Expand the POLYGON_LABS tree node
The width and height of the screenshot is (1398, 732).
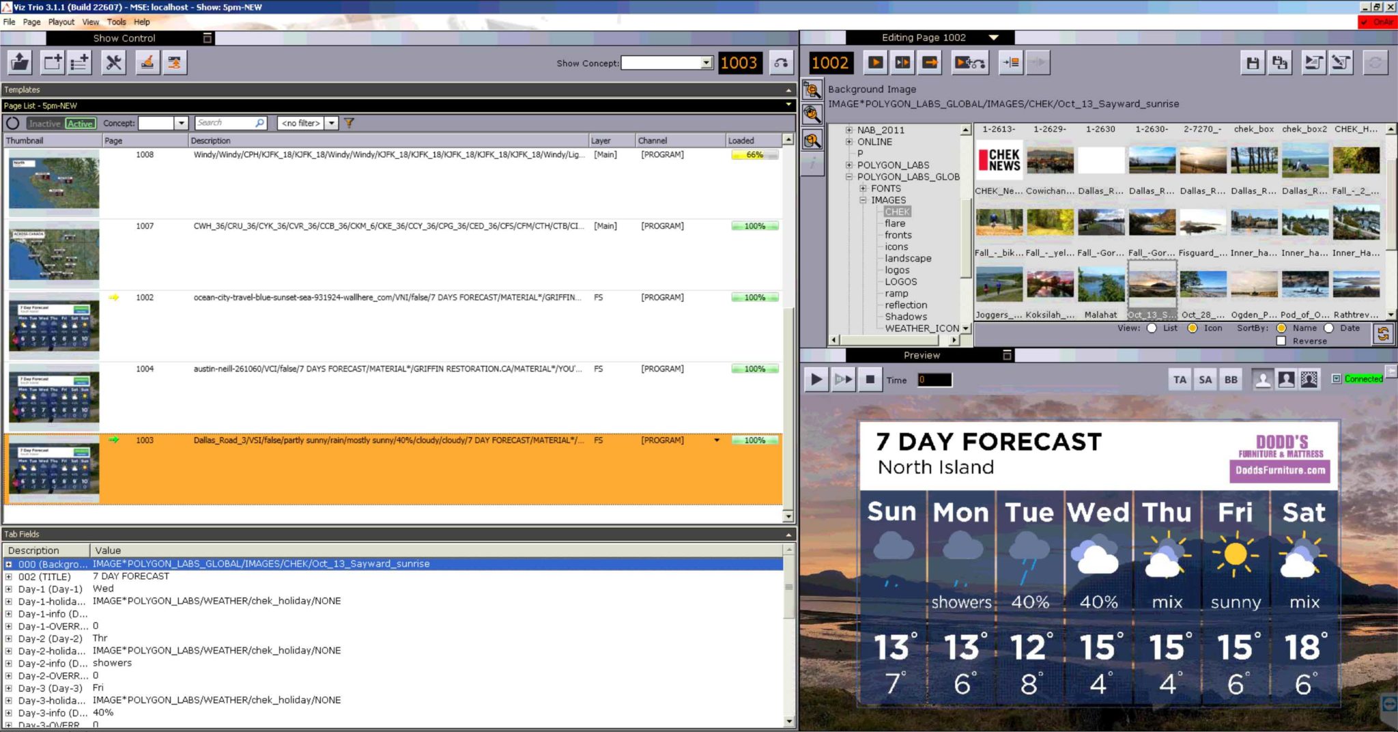(x=848, y=165)
